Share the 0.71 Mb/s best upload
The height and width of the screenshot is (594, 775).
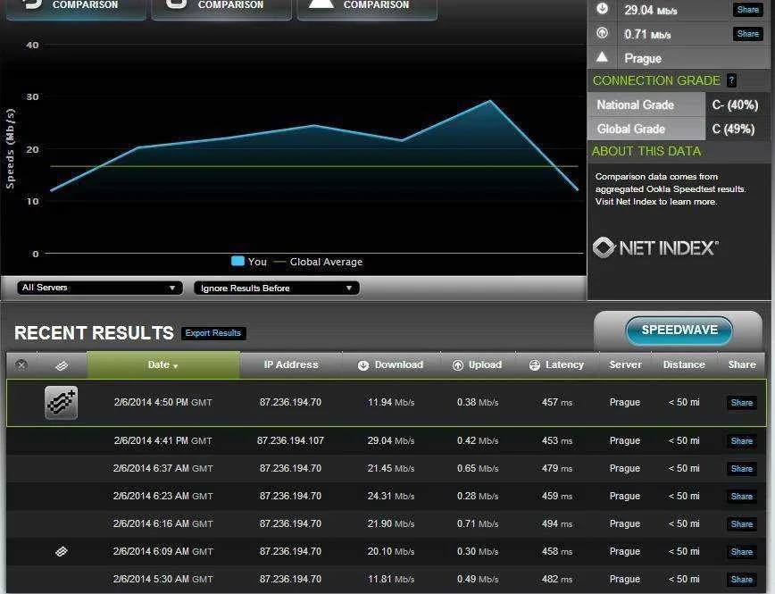[748, 34]
